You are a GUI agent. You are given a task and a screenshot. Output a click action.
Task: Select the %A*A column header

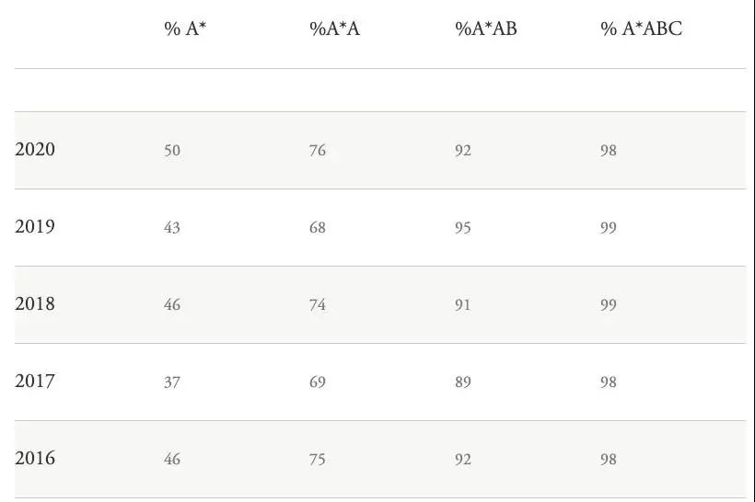(x=334, y=29)
